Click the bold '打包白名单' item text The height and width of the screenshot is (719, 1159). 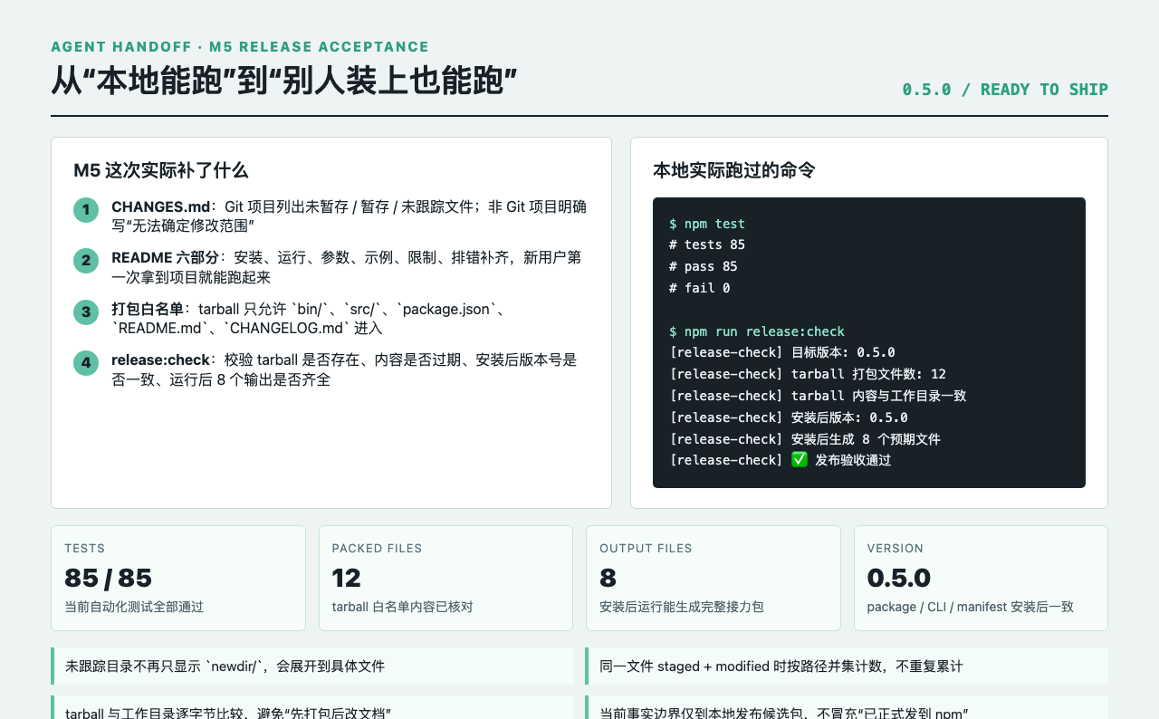(148, 309)
